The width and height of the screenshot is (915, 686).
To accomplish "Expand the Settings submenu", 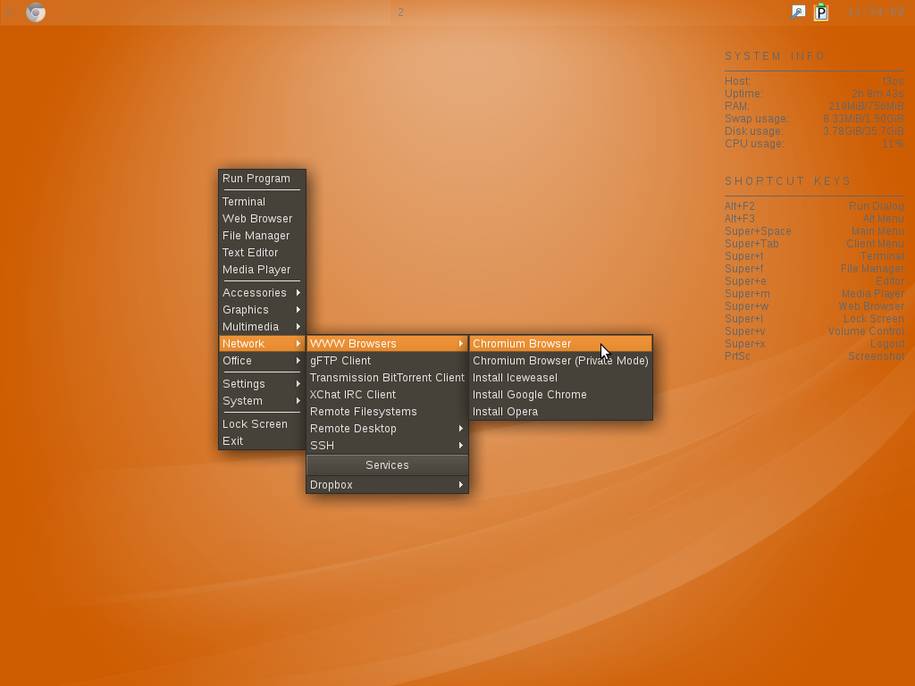I will (262, 383).
